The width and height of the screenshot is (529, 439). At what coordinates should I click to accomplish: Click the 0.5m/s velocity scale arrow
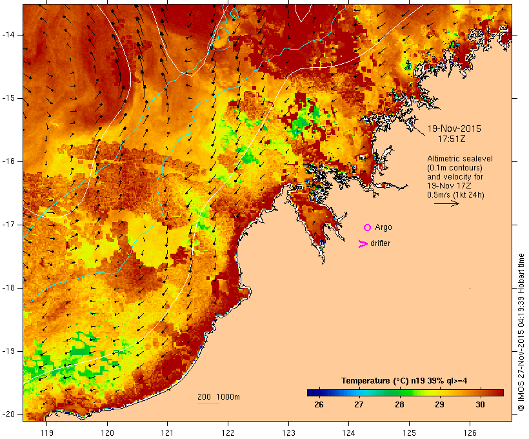pos(446,203)
